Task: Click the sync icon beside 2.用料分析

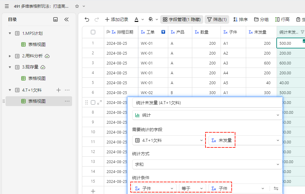Action: pyautogui.click(x=47, y=56)
